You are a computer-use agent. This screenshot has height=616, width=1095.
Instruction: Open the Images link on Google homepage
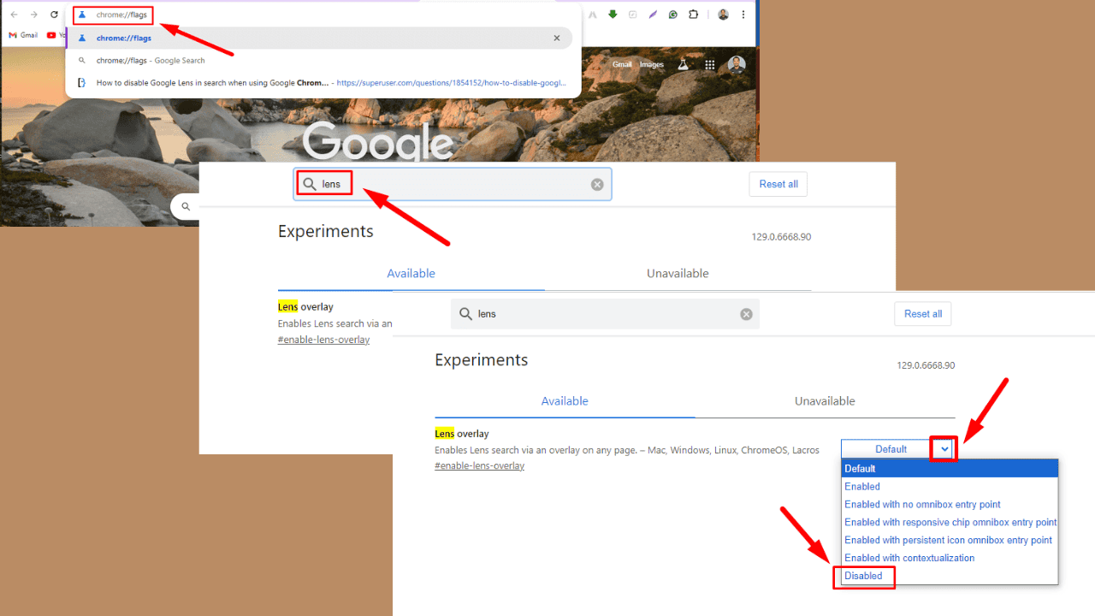click(652, 64)
